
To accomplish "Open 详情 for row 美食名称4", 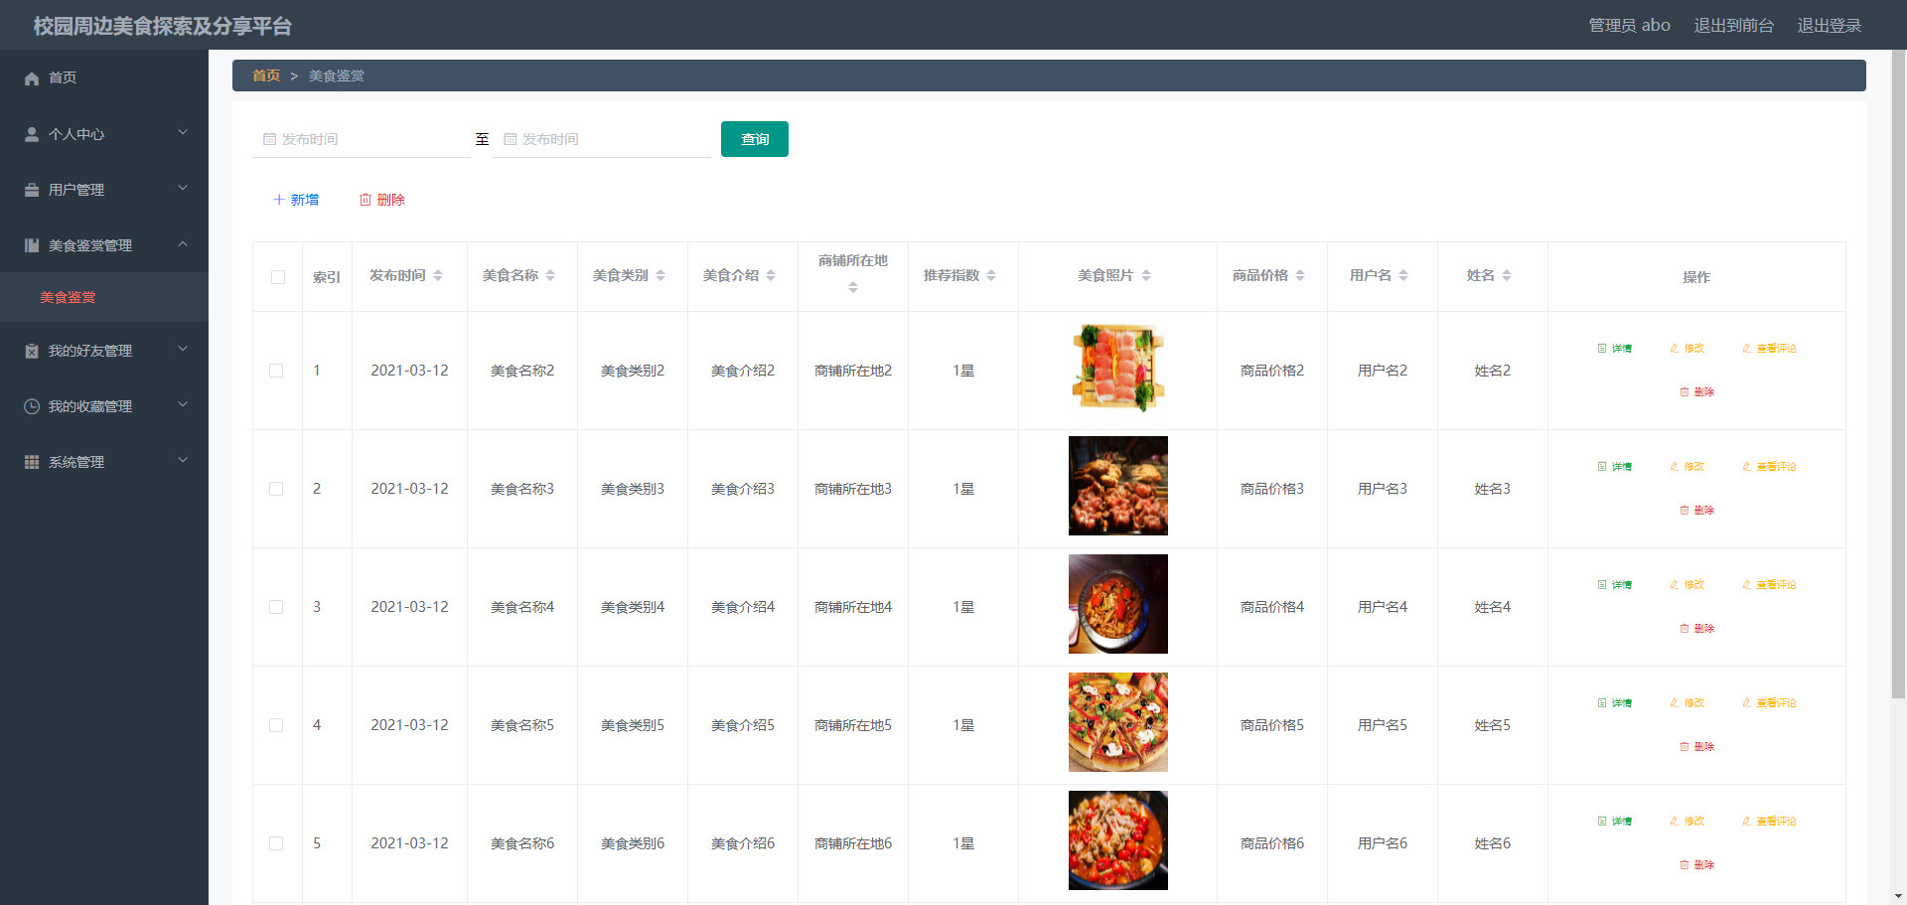I will [1614, 585].
